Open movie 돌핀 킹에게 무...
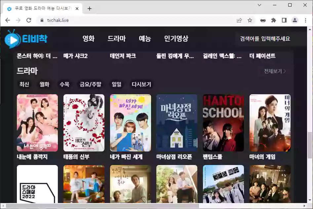The width and height of the screenshot is (313, 209). [x=175, y=56]
